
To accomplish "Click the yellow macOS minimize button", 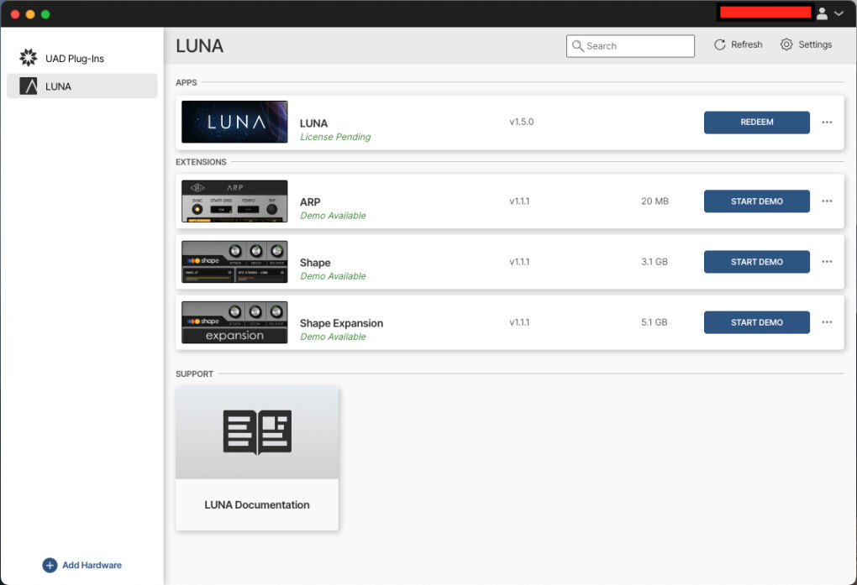I will [30, 14].
